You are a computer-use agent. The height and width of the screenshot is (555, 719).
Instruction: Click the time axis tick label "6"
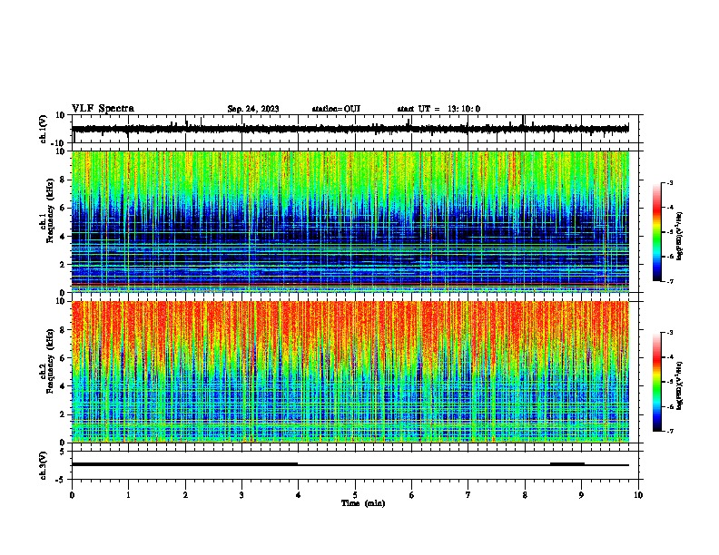click(x=412, y=495)
